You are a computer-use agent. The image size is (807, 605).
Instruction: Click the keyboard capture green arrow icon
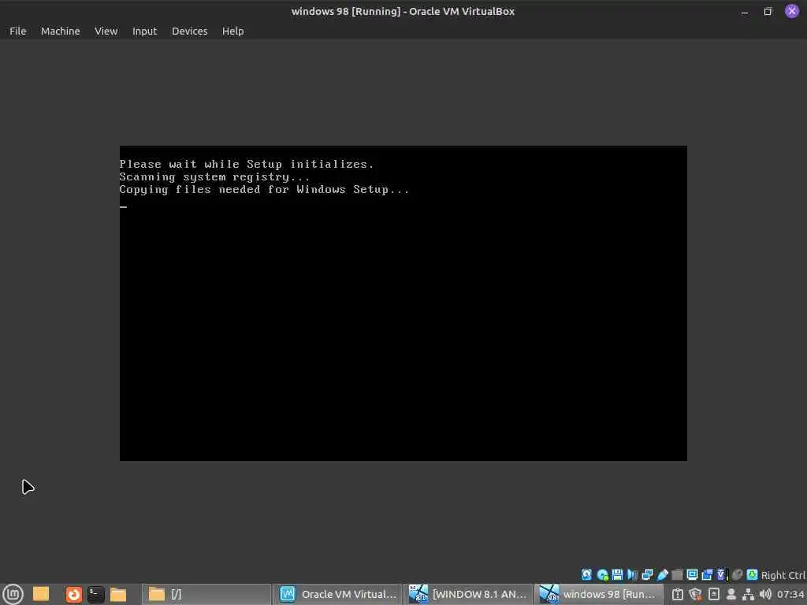(752, 574)
